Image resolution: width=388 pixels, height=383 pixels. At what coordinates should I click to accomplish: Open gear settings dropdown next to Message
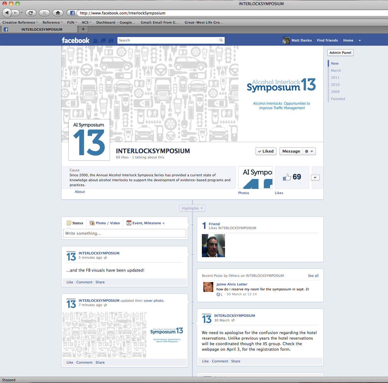[x=309, y=151]
